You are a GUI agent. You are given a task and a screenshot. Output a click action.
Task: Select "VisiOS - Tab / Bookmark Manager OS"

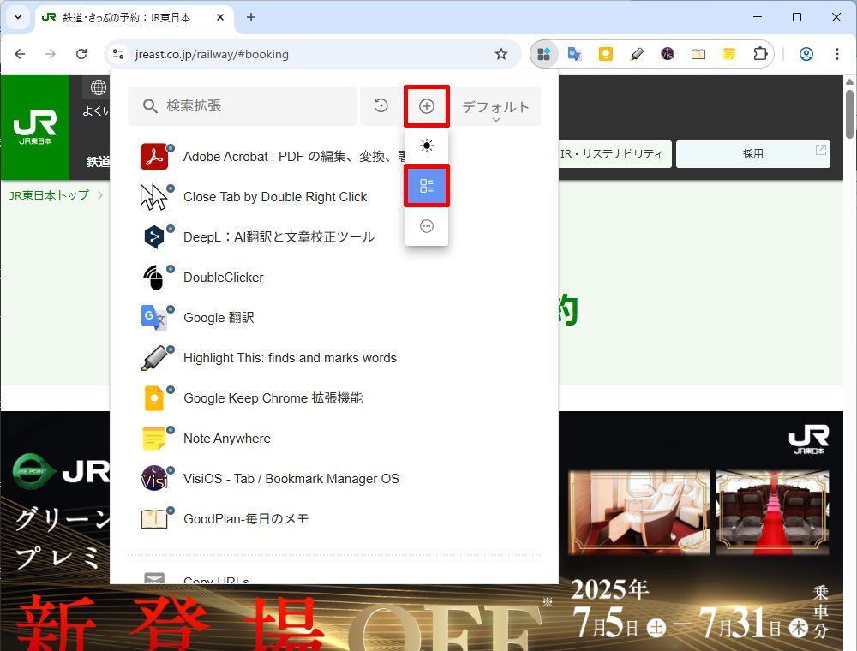pyautogui.click(x=291, y=479)
